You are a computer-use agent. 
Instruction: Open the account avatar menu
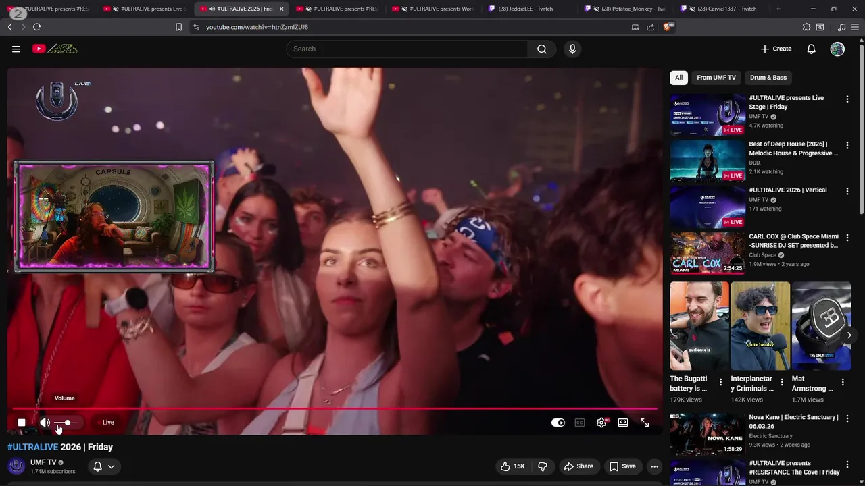pos(837,49)
